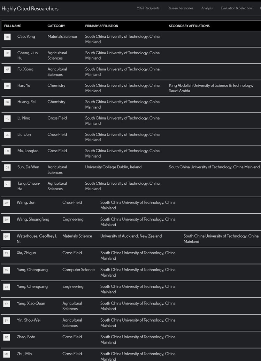Click the Primary Affiliation column header
Screen dimensions: 261x361
pos(101,26)
